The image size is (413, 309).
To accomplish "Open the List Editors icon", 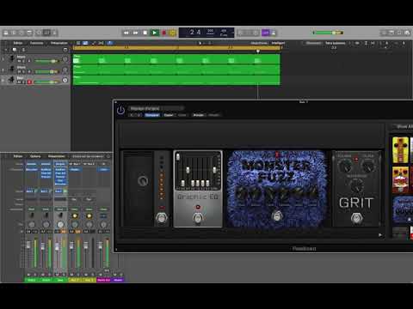I will point(384,33).
